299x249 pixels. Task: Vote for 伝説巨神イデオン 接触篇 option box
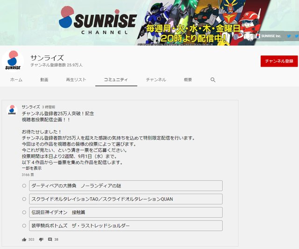(126, 212)
